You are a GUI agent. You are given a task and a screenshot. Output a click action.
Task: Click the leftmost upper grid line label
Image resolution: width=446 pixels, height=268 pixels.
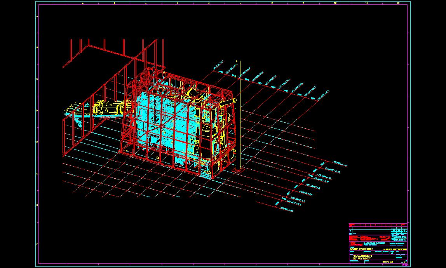(218, 65)
